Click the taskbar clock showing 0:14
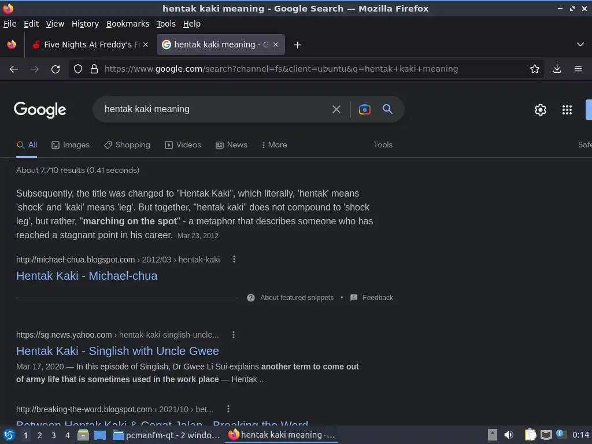This screenshot has width=592, height=444. (x=580, y=435)
